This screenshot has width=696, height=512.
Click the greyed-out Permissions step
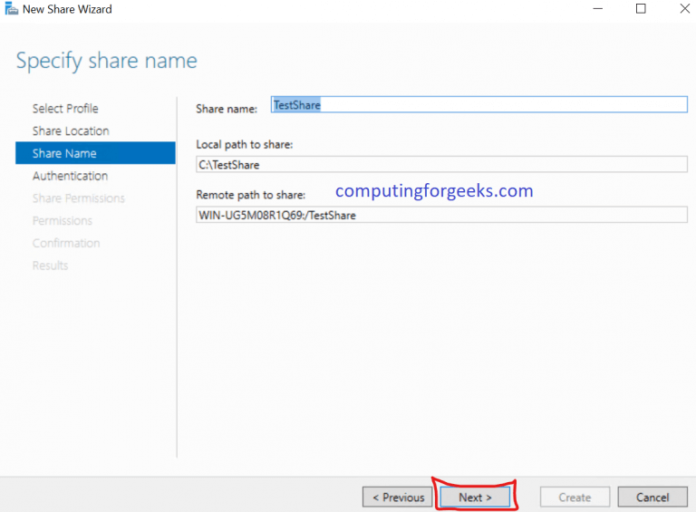pos(63,221)
